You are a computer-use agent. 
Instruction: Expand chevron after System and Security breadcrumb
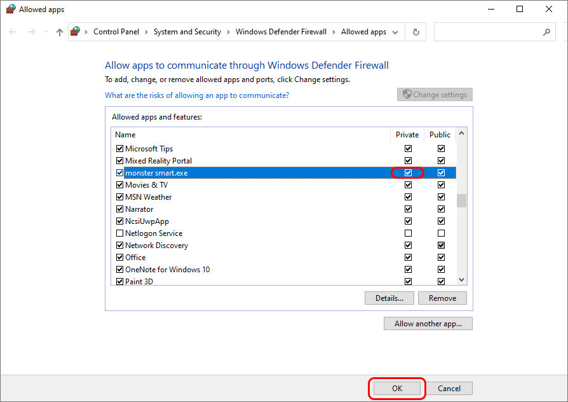point(228,32)
